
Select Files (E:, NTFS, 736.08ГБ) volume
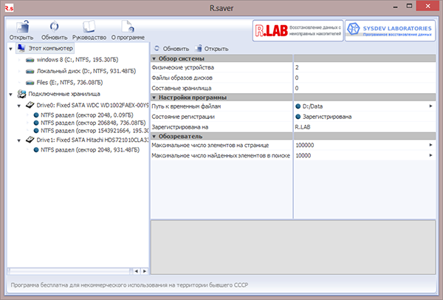click(70, 83)
